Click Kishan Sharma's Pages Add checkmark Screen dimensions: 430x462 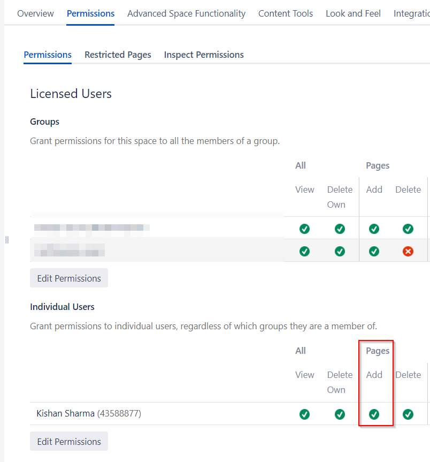[374, 414]
